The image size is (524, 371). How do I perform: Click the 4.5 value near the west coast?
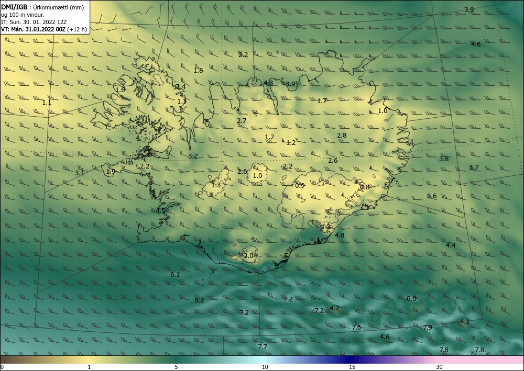click(161, 210)
